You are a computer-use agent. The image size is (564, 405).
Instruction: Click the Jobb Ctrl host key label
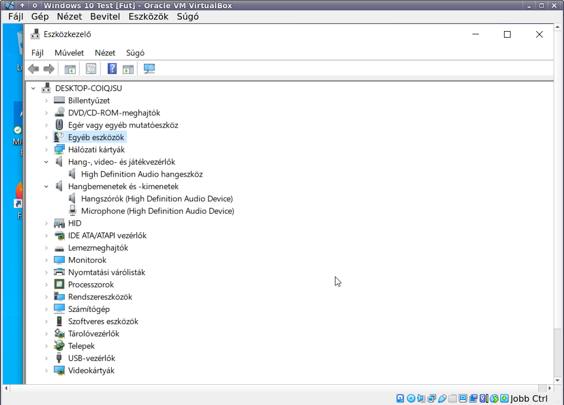tap(529, 398)
